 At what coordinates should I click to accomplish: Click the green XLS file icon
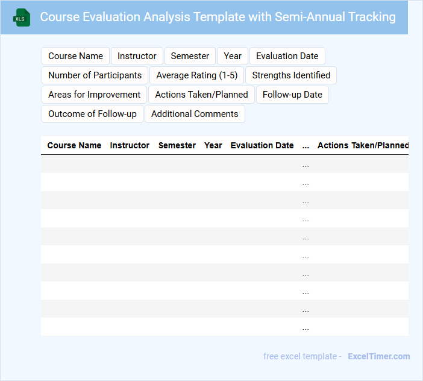coord(22,17)
